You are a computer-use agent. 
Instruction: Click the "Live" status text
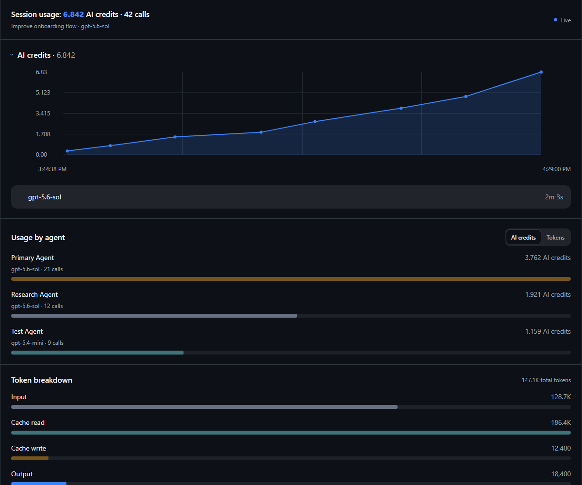(566, 20)
